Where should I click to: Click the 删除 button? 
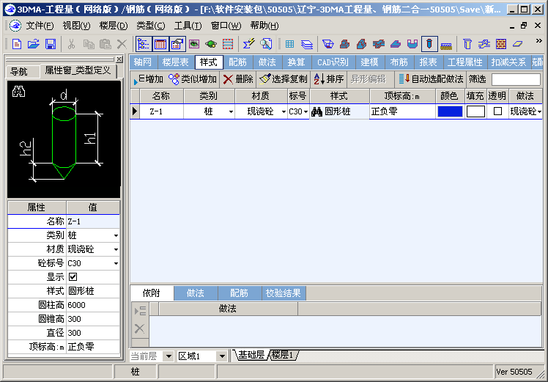238,79
